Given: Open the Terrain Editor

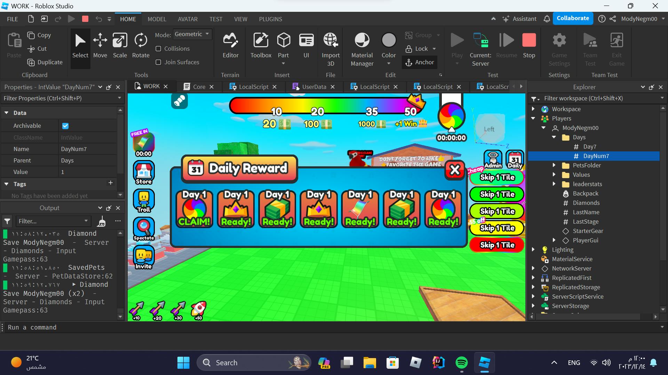Looking at the screenshot, I should (230, 45).
